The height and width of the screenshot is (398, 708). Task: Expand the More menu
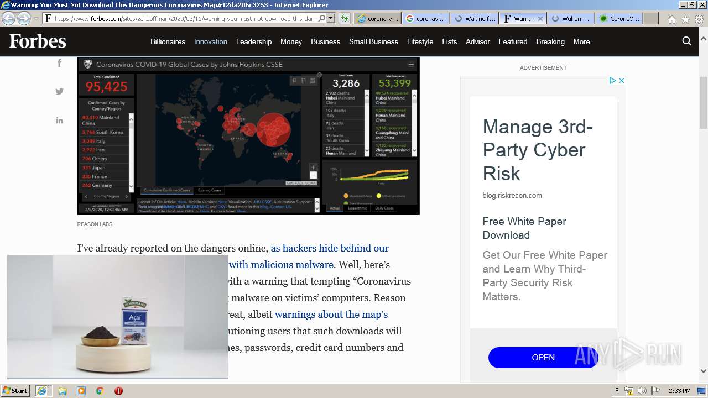(x=581, y=41)
